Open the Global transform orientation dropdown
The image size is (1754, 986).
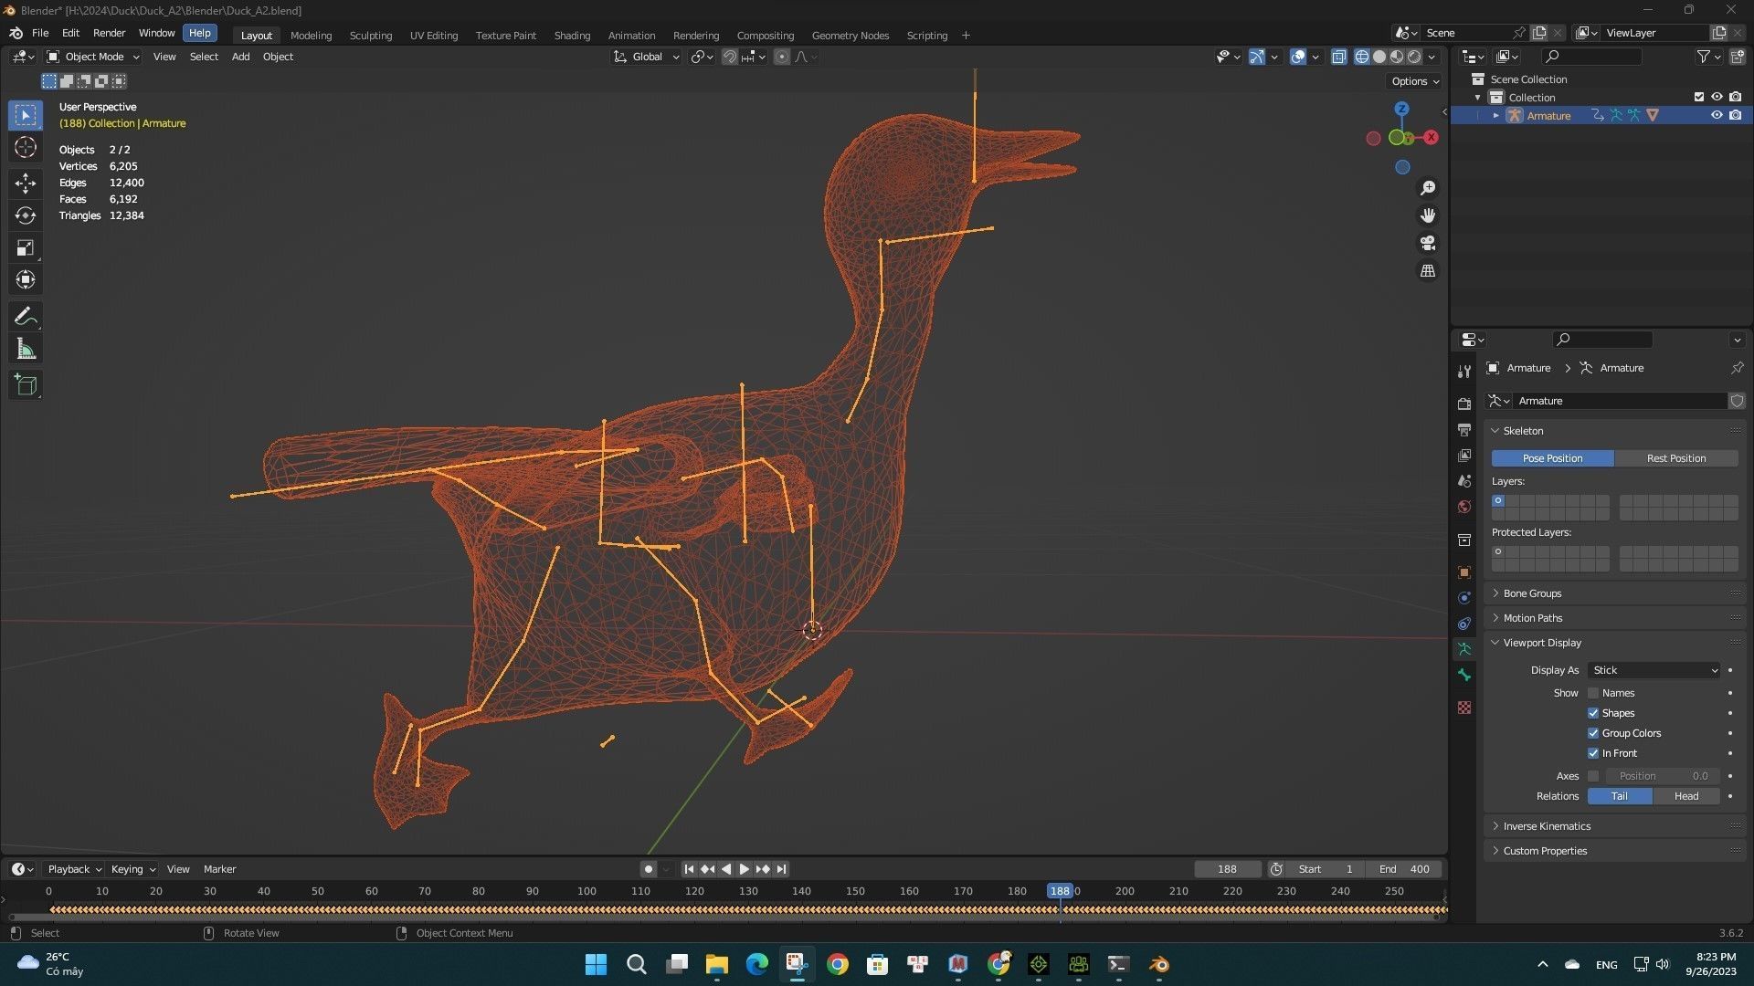tap(647, 57)
